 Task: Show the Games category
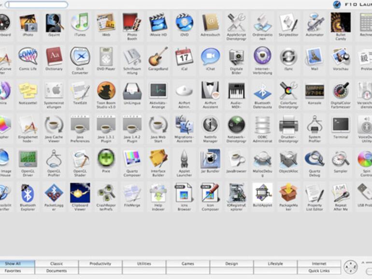[188, 264]
